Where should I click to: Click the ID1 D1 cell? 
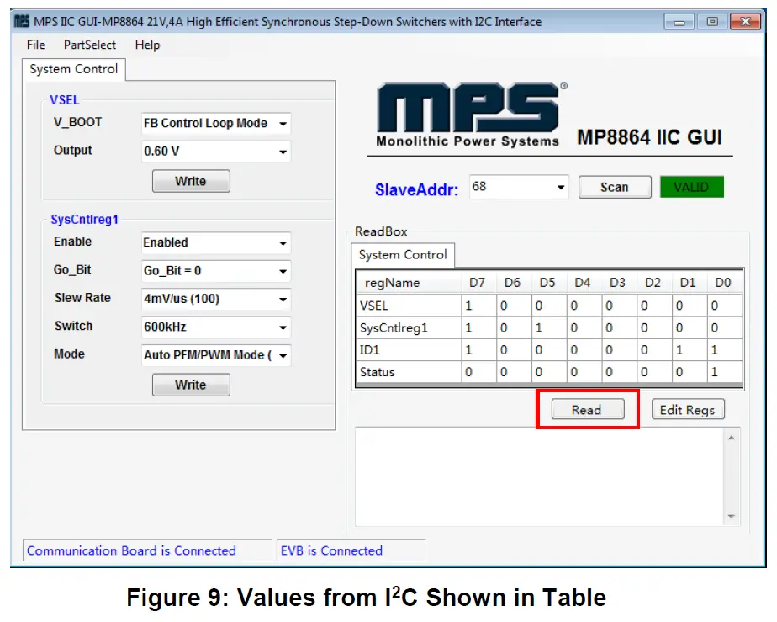690,350
